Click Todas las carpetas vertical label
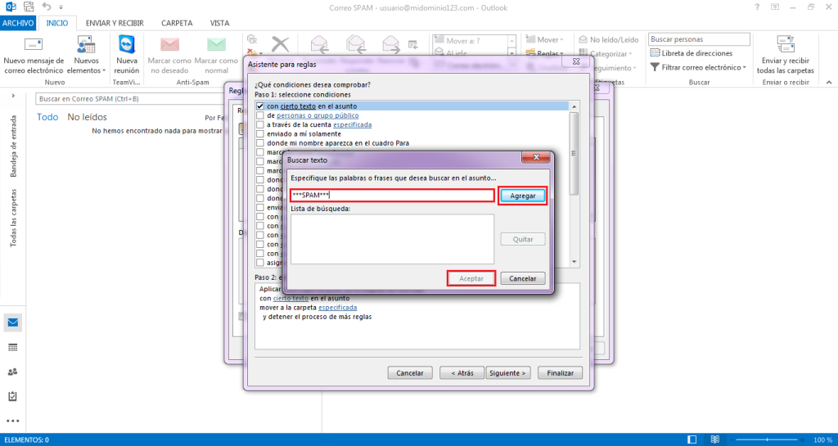The image size is (838, 446). tap(13, 218)
